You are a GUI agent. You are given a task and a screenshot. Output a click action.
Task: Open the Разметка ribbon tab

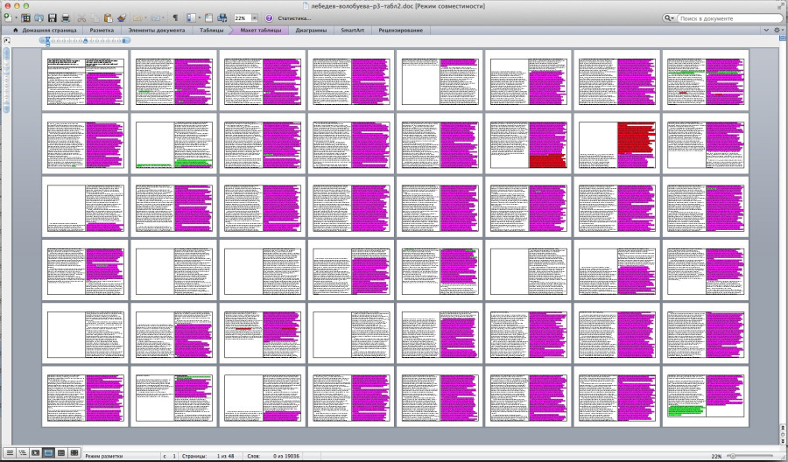102,31
